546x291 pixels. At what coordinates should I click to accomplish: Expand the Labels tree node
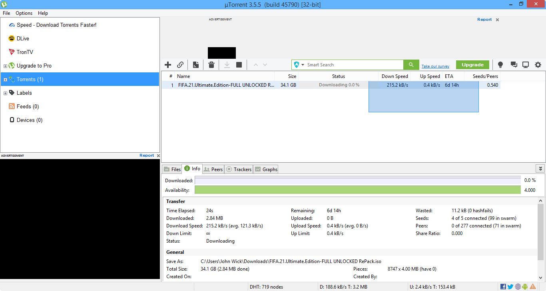pos(5,93)
